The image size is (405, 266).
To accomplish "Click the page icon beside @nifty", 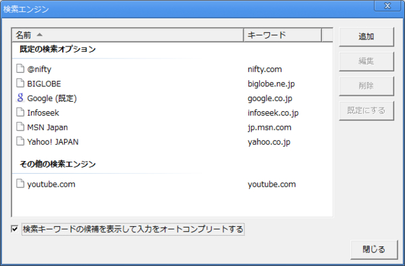I will [20, 69].
